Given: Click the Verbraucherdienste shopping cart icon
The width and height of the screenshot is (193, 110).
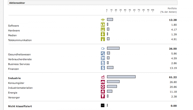Looking at the screenshot, I should (x=103, y=58).
